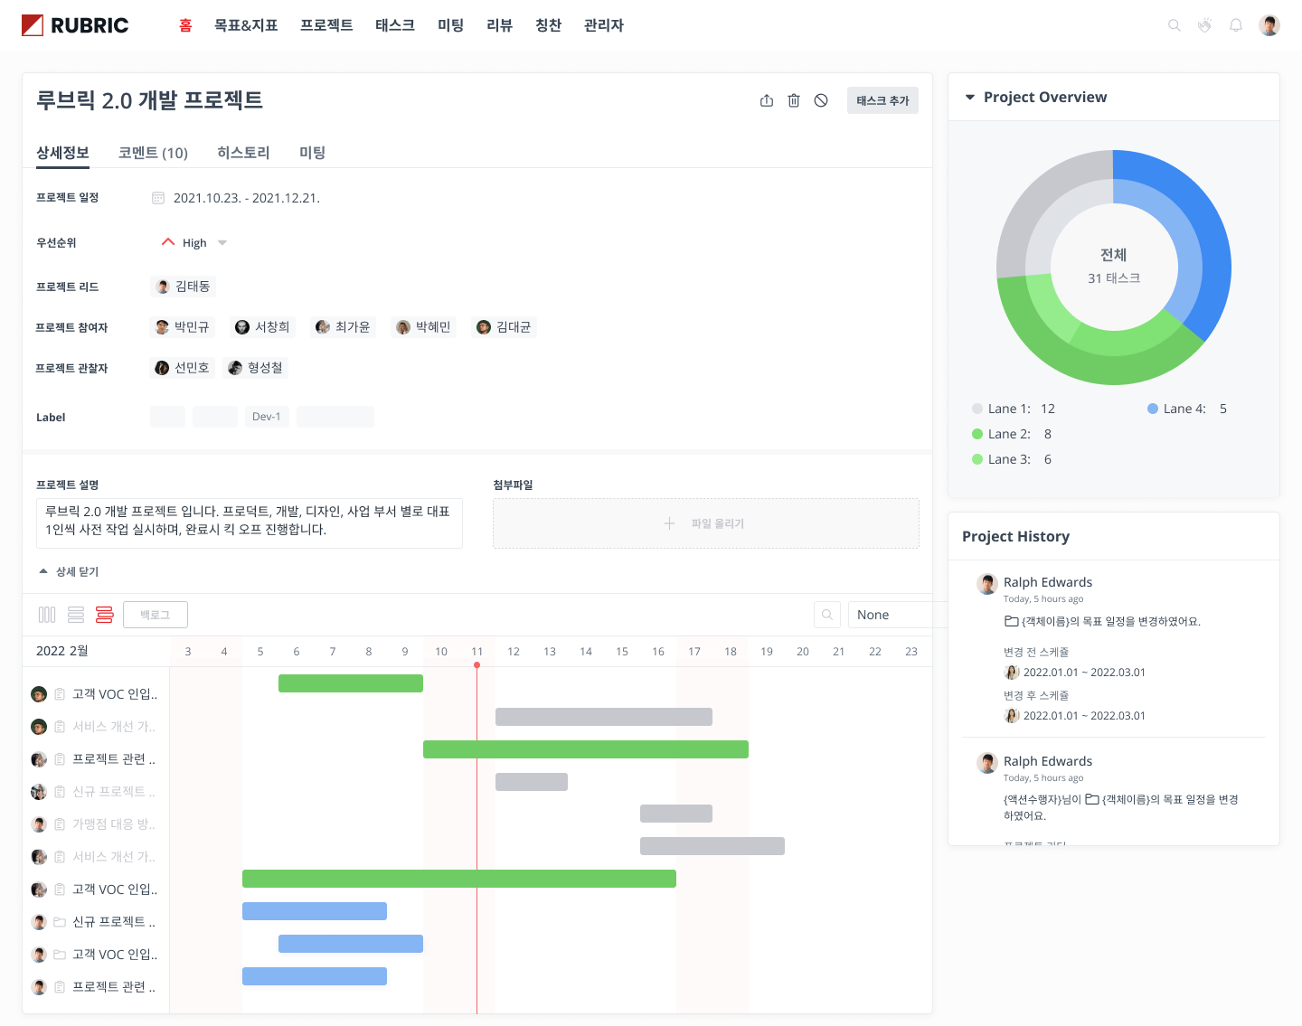Click the 백로그 button
Screen dimensions: 1302x1026
coord(156,615)
